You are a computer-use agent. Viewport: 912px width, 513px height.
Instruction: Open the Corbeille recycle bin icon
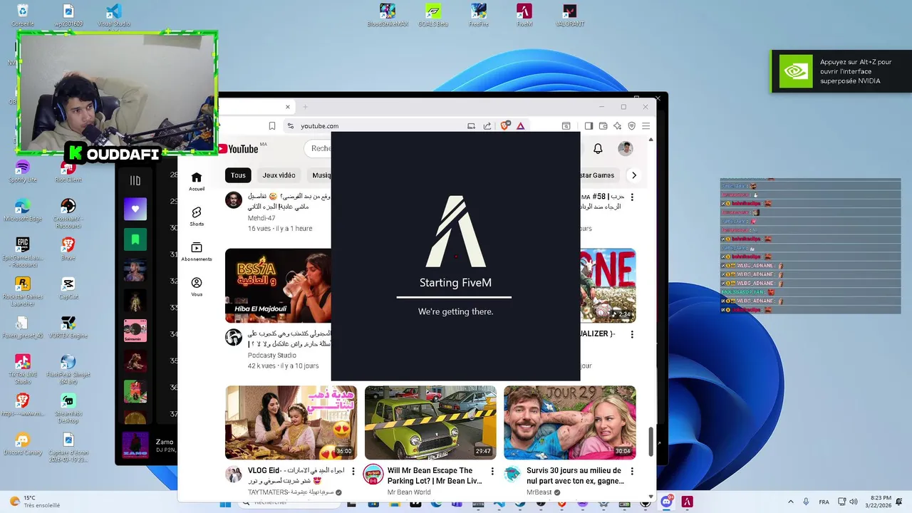(23, 14)
